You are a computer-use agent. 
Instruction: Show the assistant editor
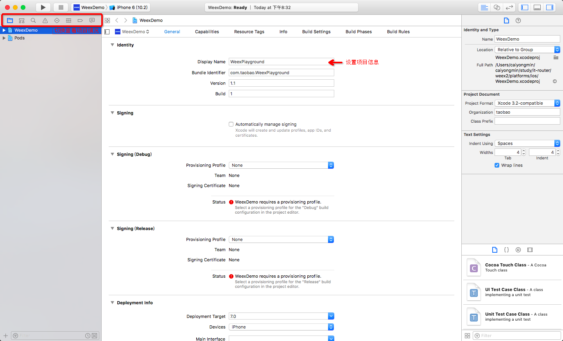tap(497, 7)
